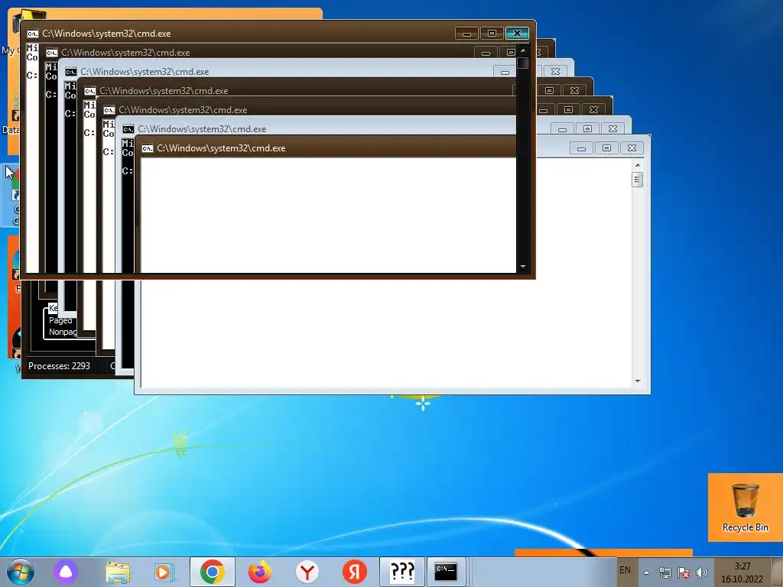Click 'Processes: 2293' in the status bar
Screen dimensions: 783x587
click(59, 366)
